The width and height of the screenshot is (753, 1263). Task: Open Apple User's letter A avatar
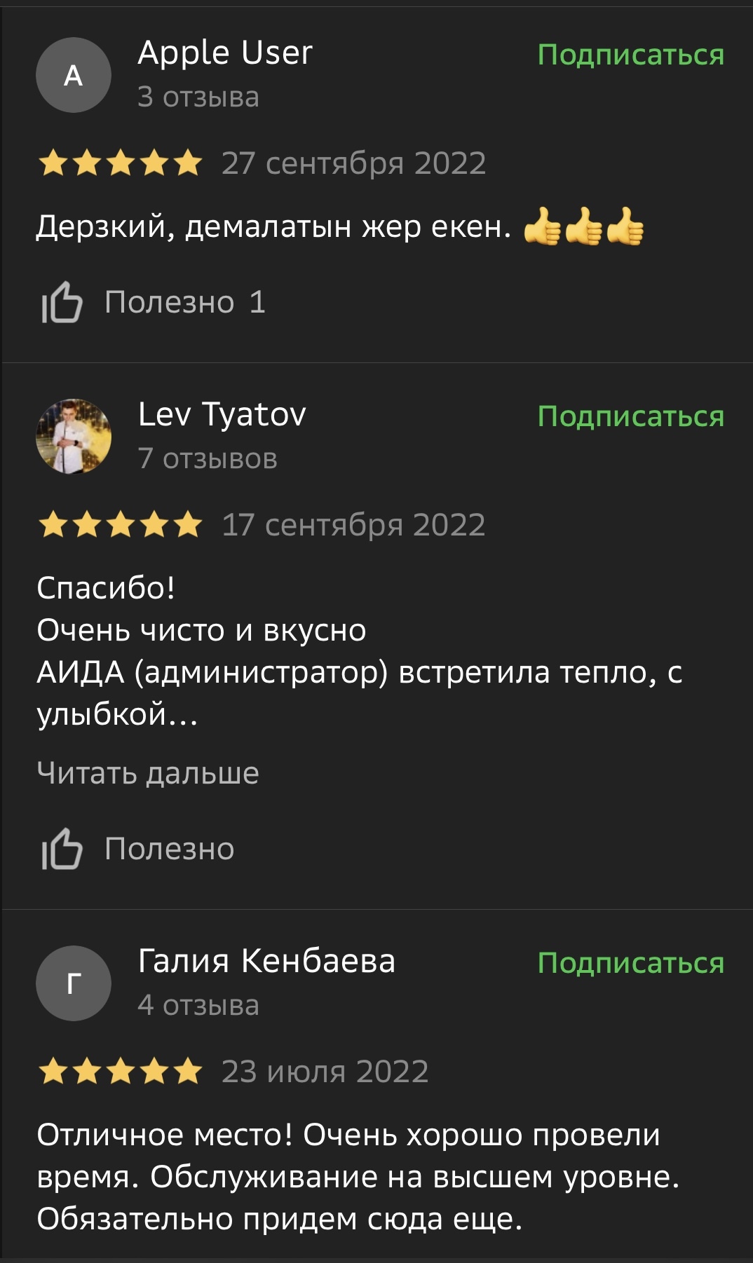74,75
